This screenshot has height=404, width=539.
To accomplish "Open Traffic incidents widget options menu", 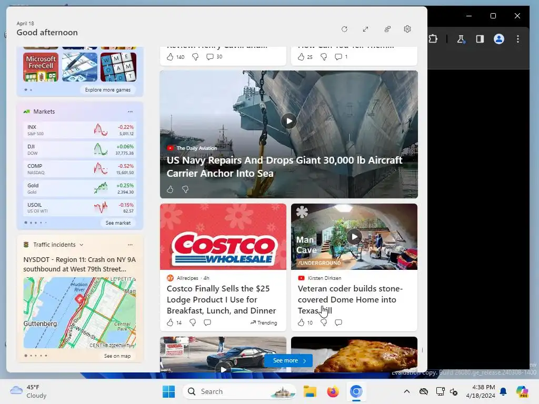I will pos(130,245).
